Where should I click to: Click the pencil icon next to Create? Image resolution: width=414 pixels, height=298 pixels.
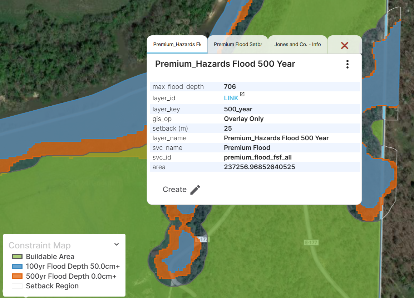coord(195,190)
